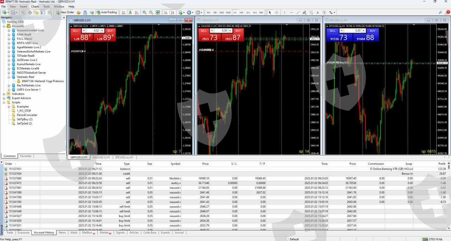Switch chart to bar chart icon
This screenshot has height=241, width=451.
[124, 12]
